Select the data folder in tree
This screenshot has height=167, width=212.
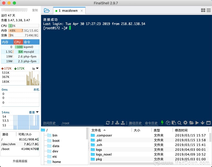(53, 146)
